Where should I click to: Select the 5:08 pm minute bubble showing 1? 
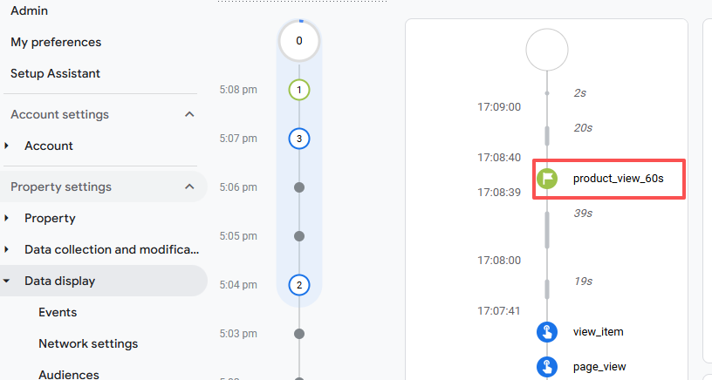tap(299, 90)
